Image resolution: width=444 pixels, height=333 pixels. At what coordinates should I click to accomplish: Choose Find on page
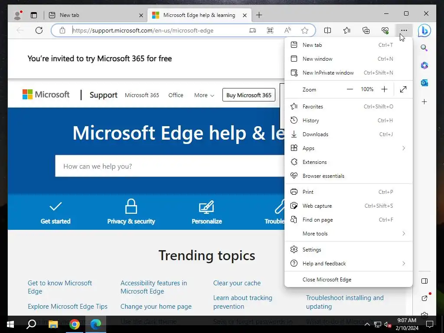click(x=348, y=220)
